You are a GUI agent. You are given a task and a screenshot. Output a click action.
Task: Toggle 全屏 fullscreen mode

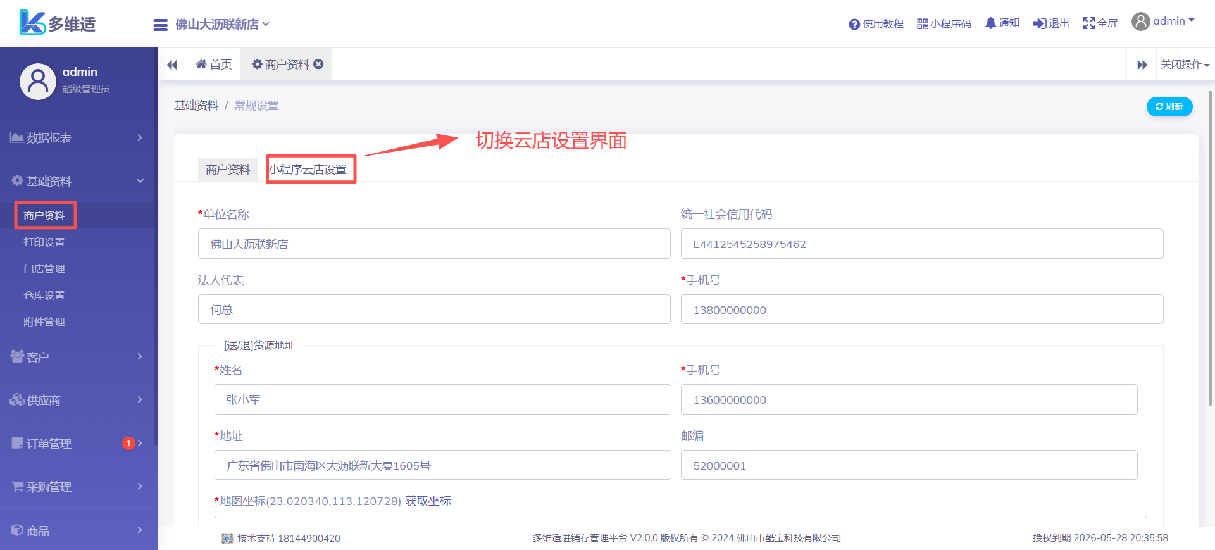1088,23
